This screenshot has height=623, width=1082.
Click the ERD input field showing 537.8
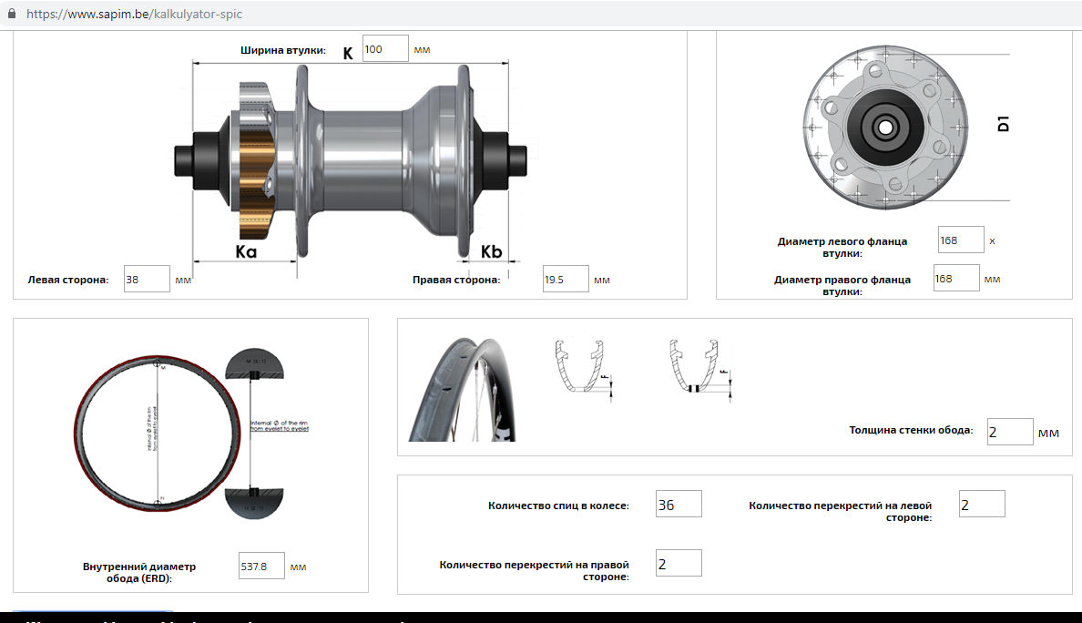coord(261,566)
